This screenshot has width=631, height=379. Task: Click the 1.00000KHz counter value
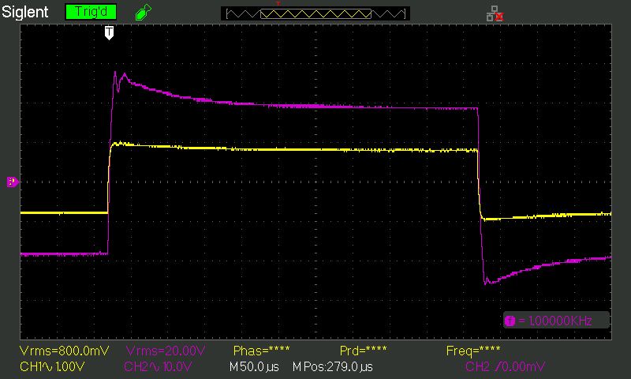click(555, 321)
